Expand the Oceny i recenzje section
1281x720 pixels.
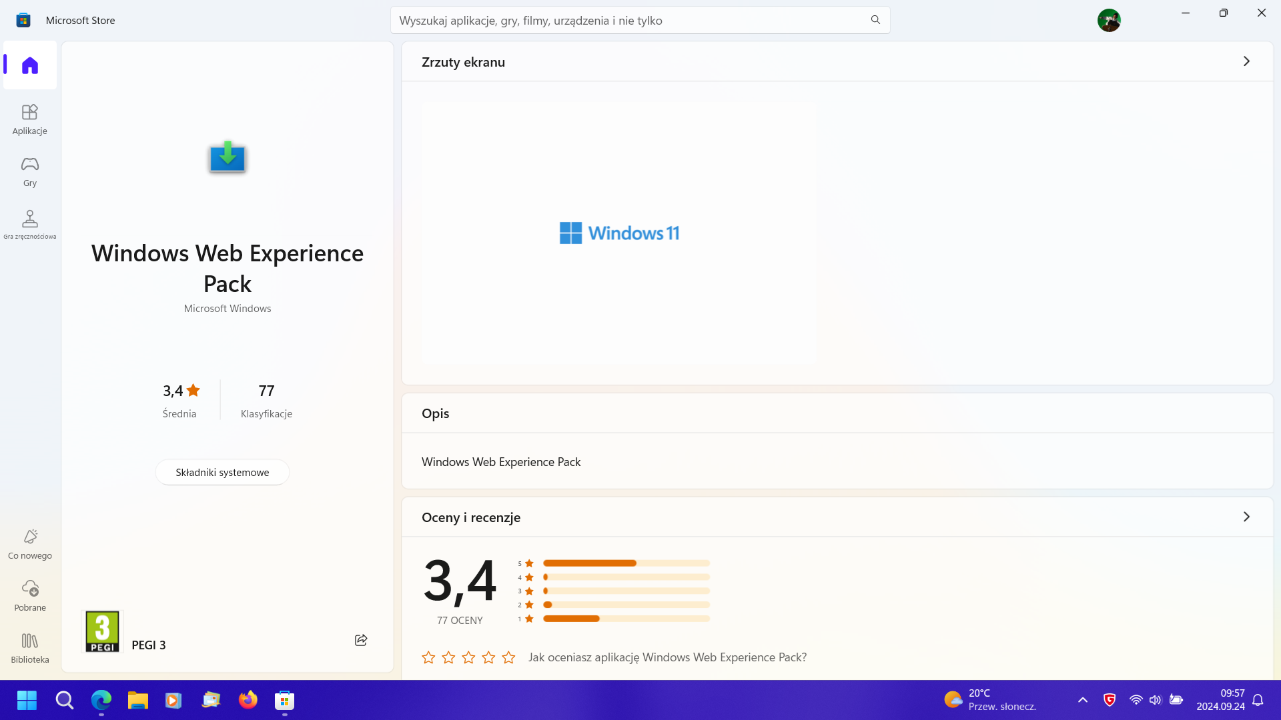point(1246,517)
